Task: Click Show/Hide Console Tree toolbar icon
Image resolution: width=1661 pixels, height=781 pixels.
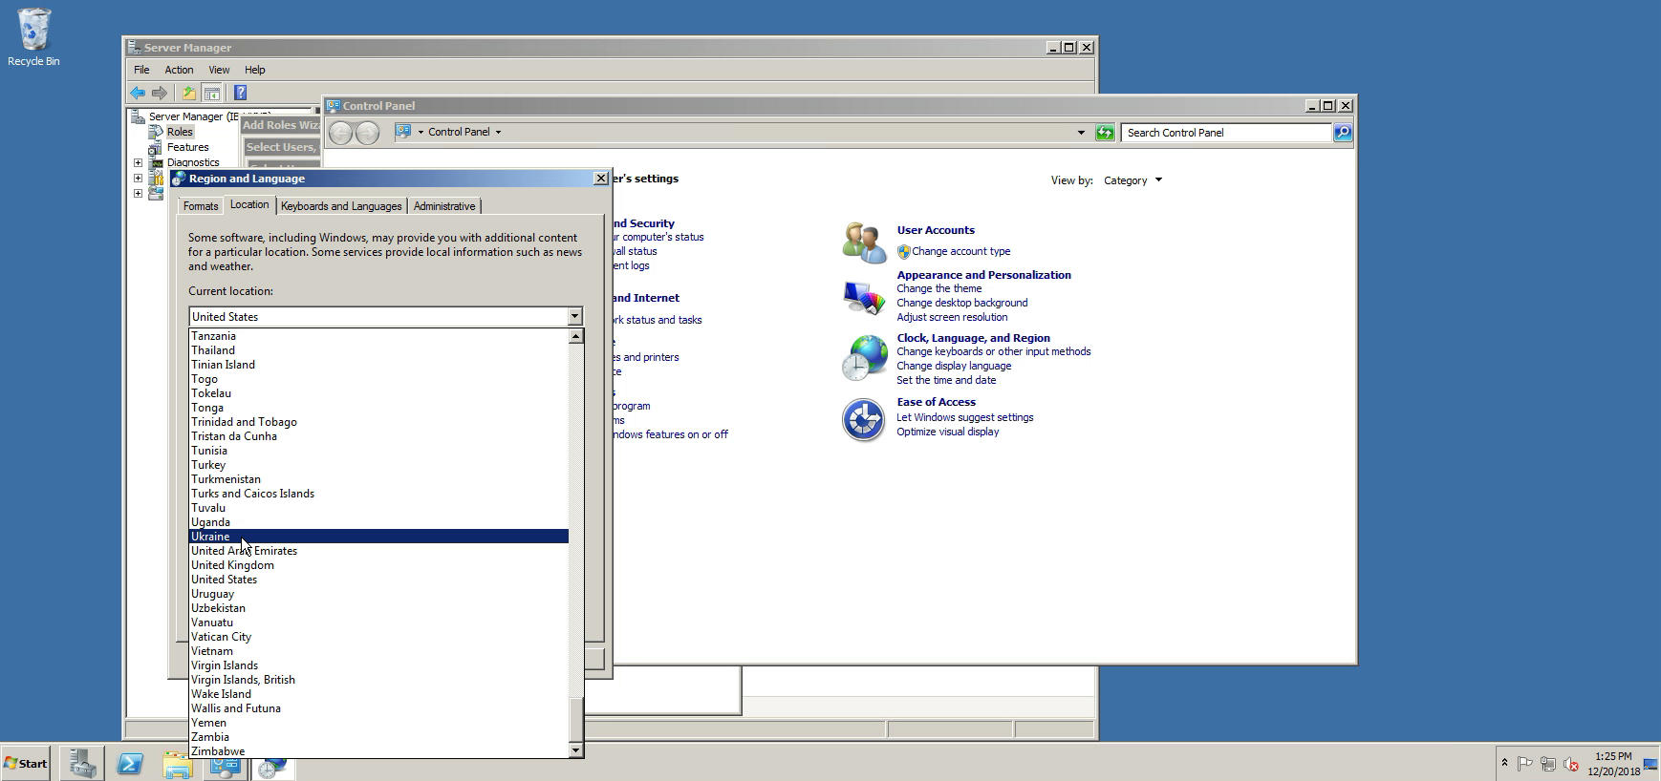Action: point(212,93)
